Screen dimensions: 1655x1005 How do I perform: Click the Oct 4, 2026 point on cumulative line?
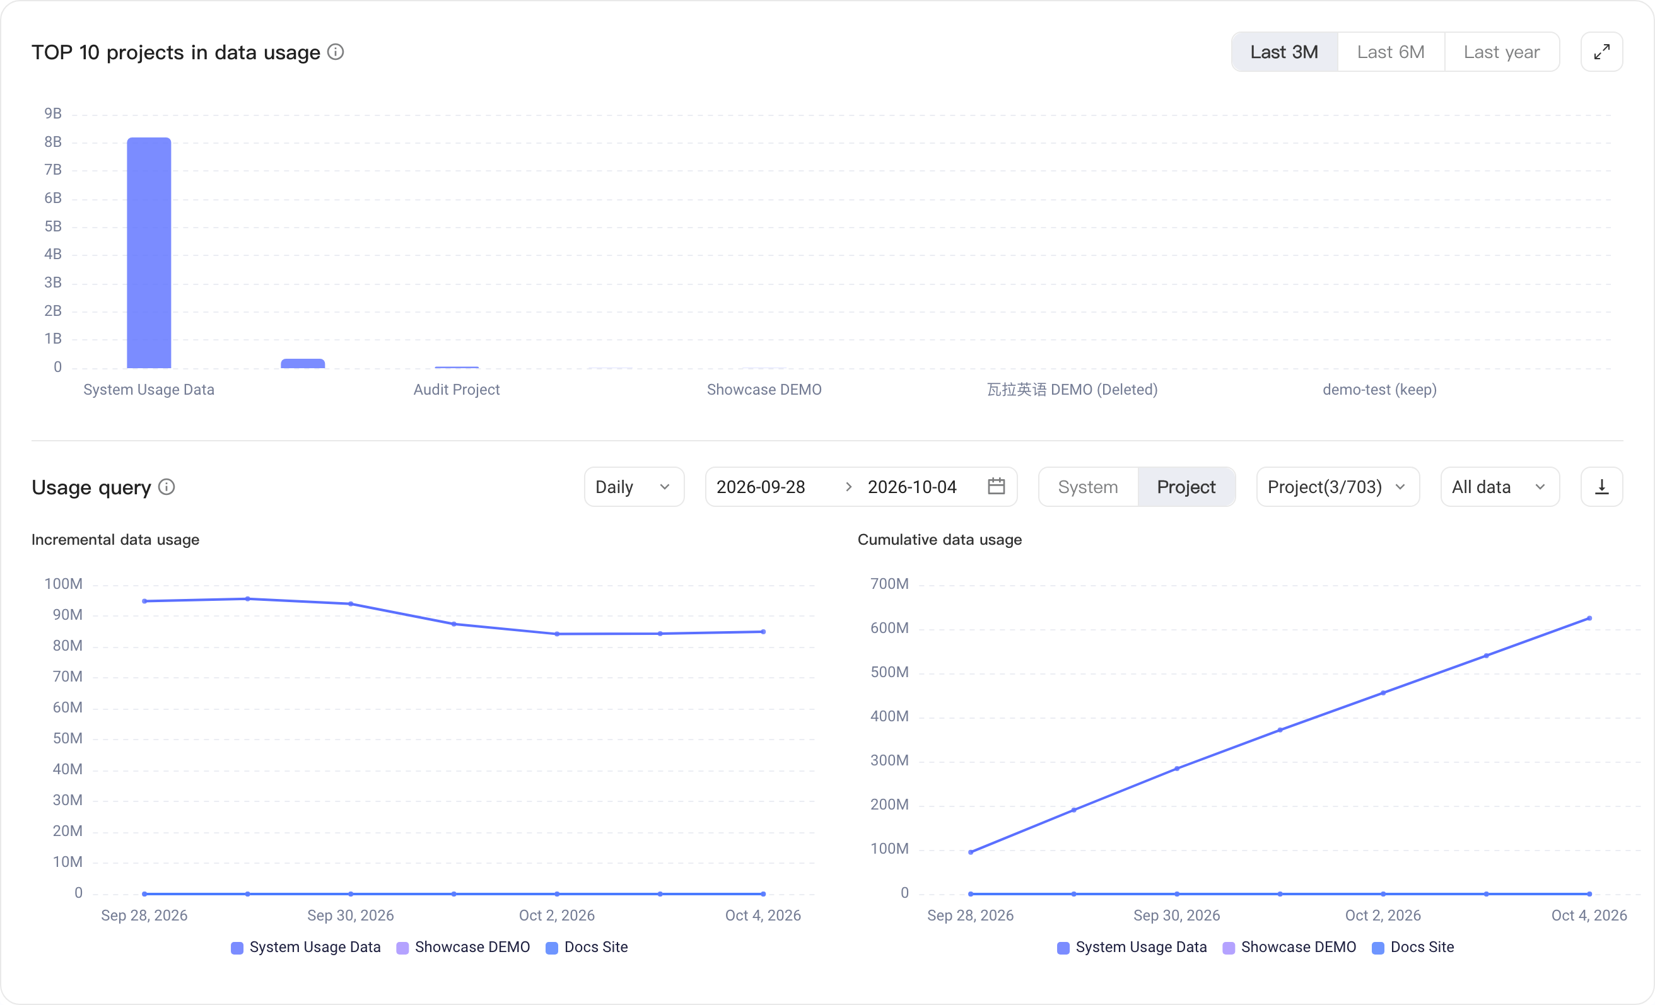[x=1589, y=619]
